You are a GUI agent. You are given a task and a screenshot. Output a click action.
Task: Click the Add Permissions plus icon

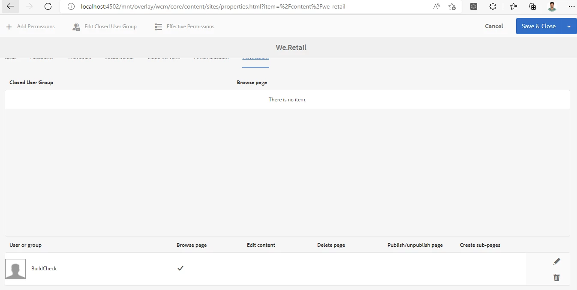click(x=9, y=27)
